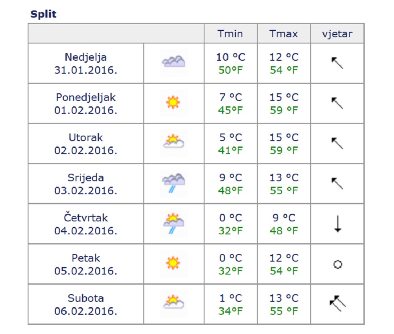Click the cloudy weather icon for Nedjelja
This screenshot has width=394, height=334.
pyautogui.click(x=174, y=62)
